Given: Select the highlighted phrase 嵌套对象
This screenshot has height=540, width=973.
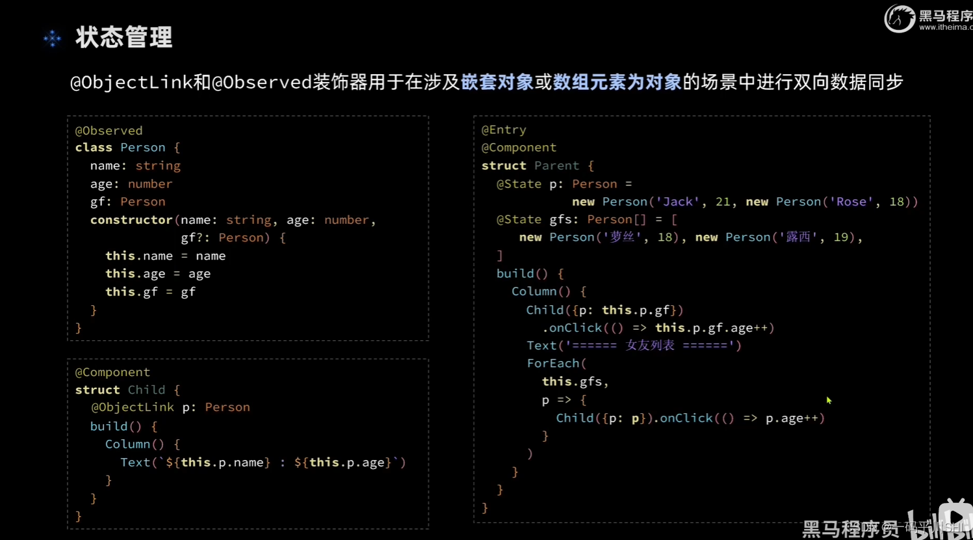Looking at the screenshot, I should click(497, 82).
